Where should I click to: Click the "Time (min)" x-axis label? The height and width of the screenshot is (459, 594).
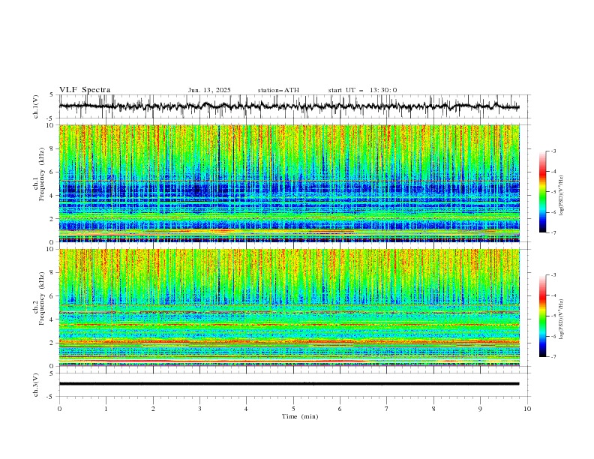pos(300,416)
